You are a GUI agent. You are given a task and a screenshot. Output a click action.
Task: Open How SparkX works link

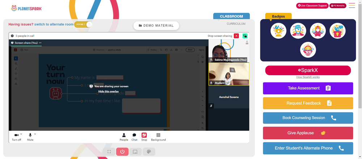point(308,77)
